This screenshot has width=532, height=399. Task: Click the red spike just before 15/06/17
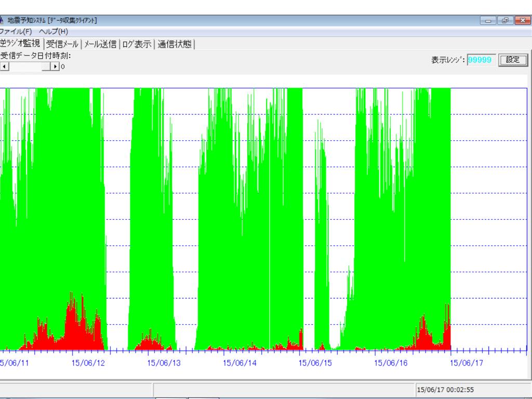[447, 327]
